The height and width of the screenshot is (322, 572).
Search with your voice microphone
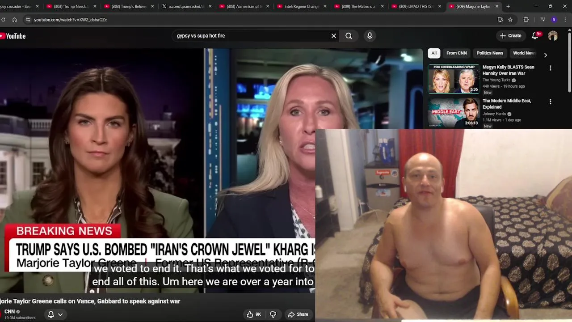pos(370,36)
